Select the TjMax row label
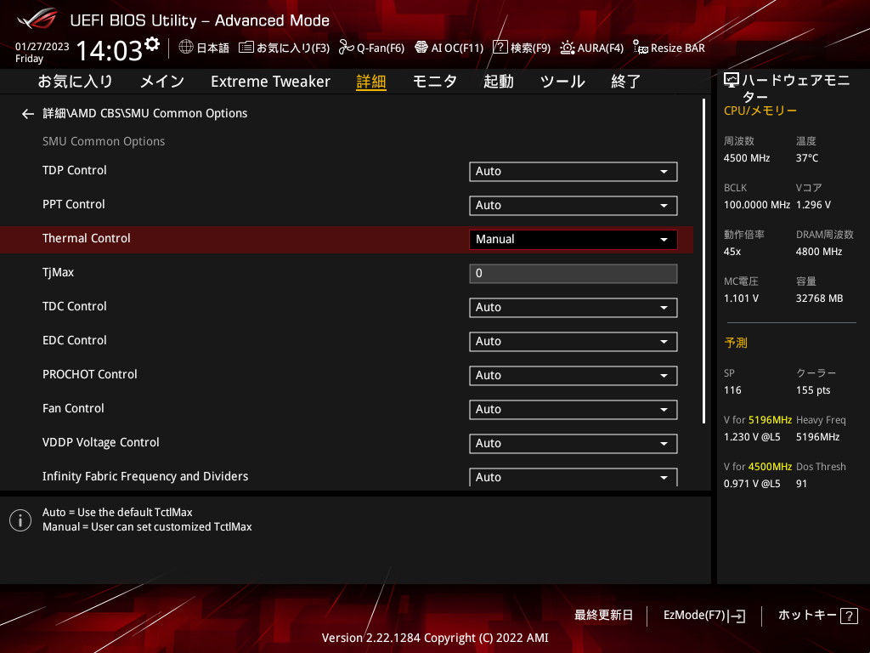The width and height of the screenshot is (870, 653). pos(59,273)
